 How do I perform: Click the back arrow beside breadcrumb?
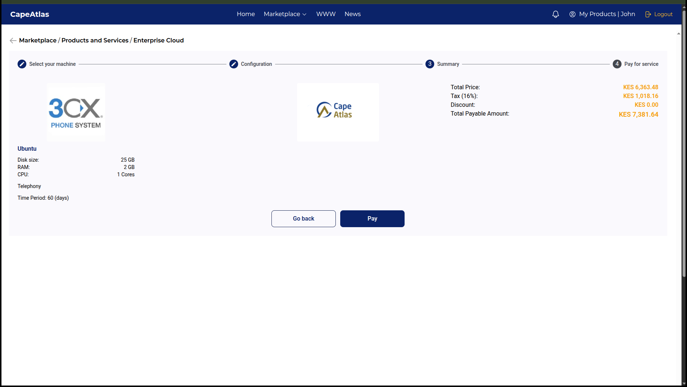tap(13, 41)
